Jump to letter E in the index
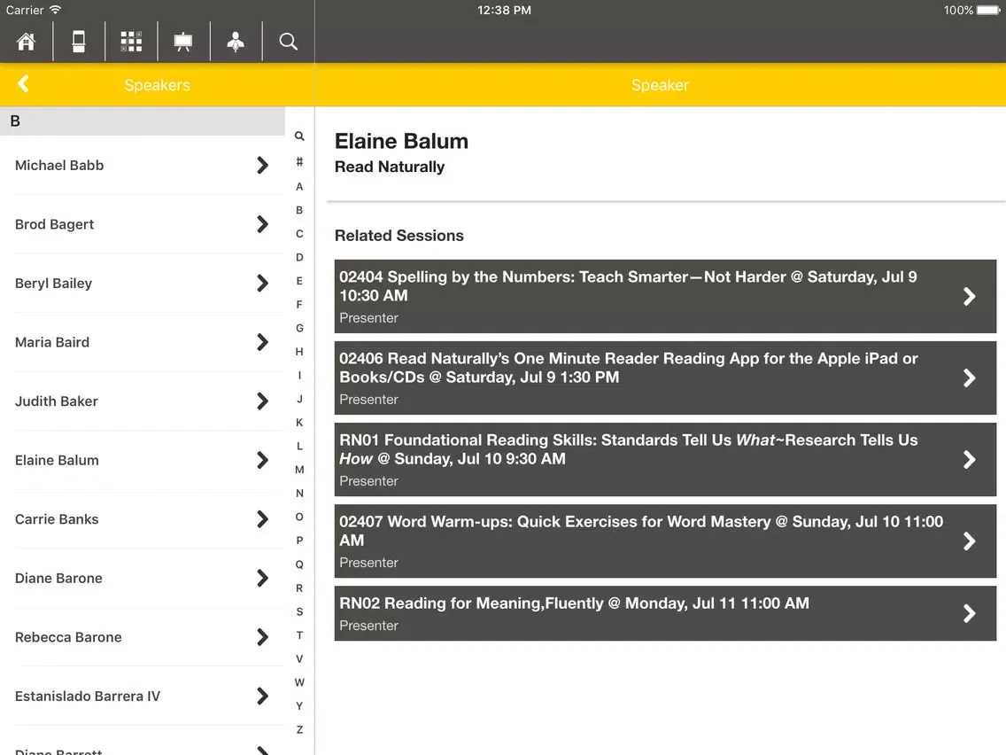 pos(299,281)
